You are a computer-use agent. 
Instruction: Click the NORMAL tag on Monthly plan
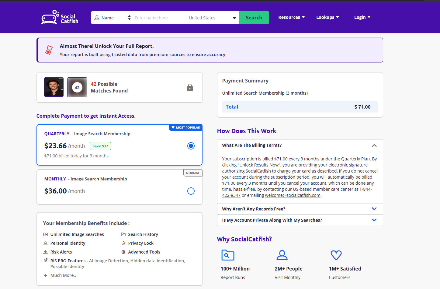pos(193,173)
